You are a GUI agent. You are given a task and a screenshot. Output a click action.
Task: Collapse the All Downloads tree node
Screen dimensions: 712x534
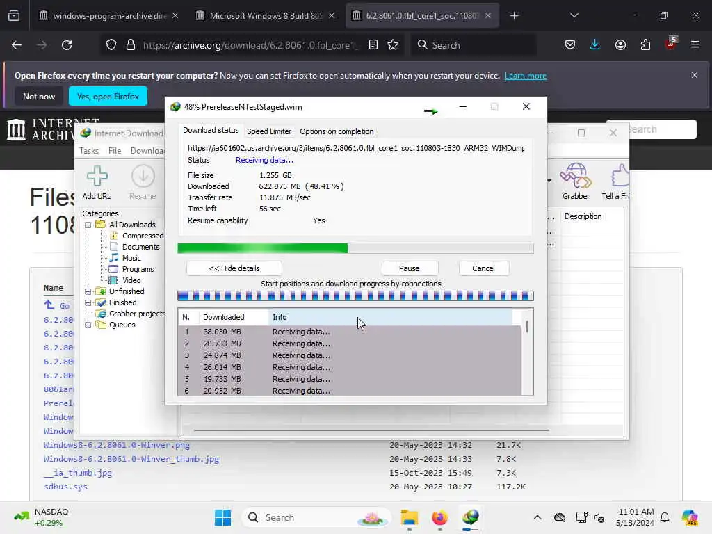[x=88, y=225]
